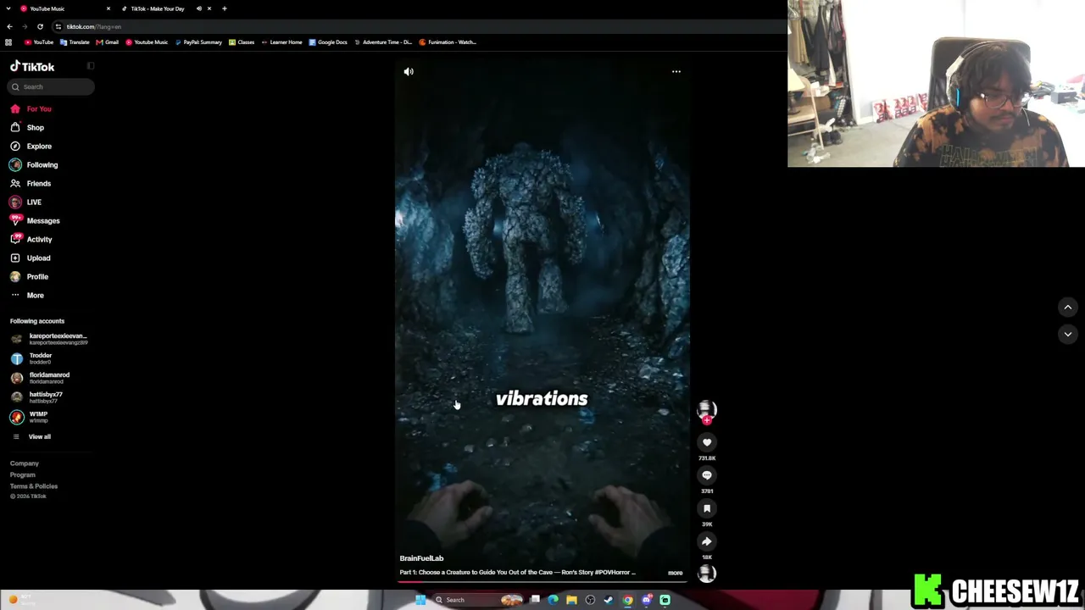Open the Google Docs bookmark
1085x610 pixels.
point(328,42)
